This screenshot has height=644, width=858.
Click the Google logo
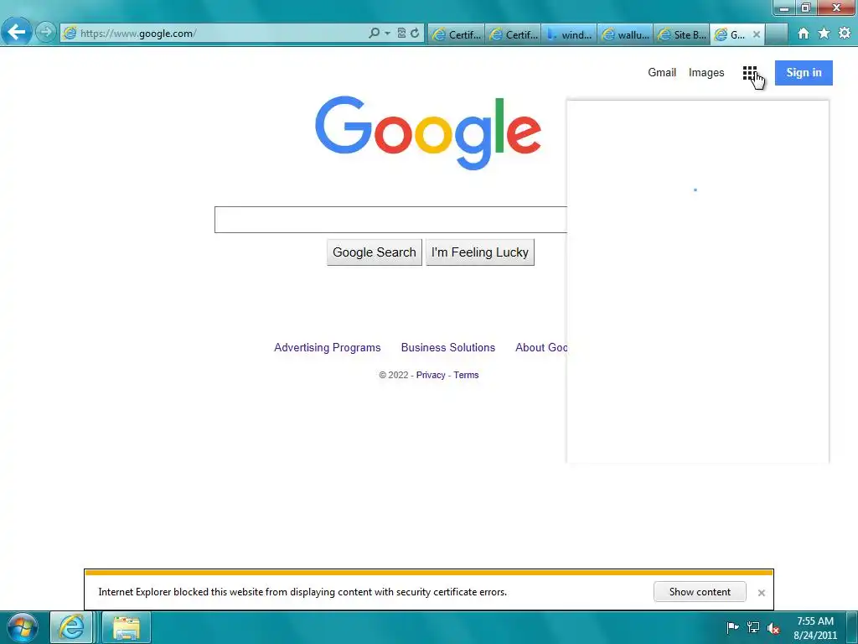tap(428, 133)
